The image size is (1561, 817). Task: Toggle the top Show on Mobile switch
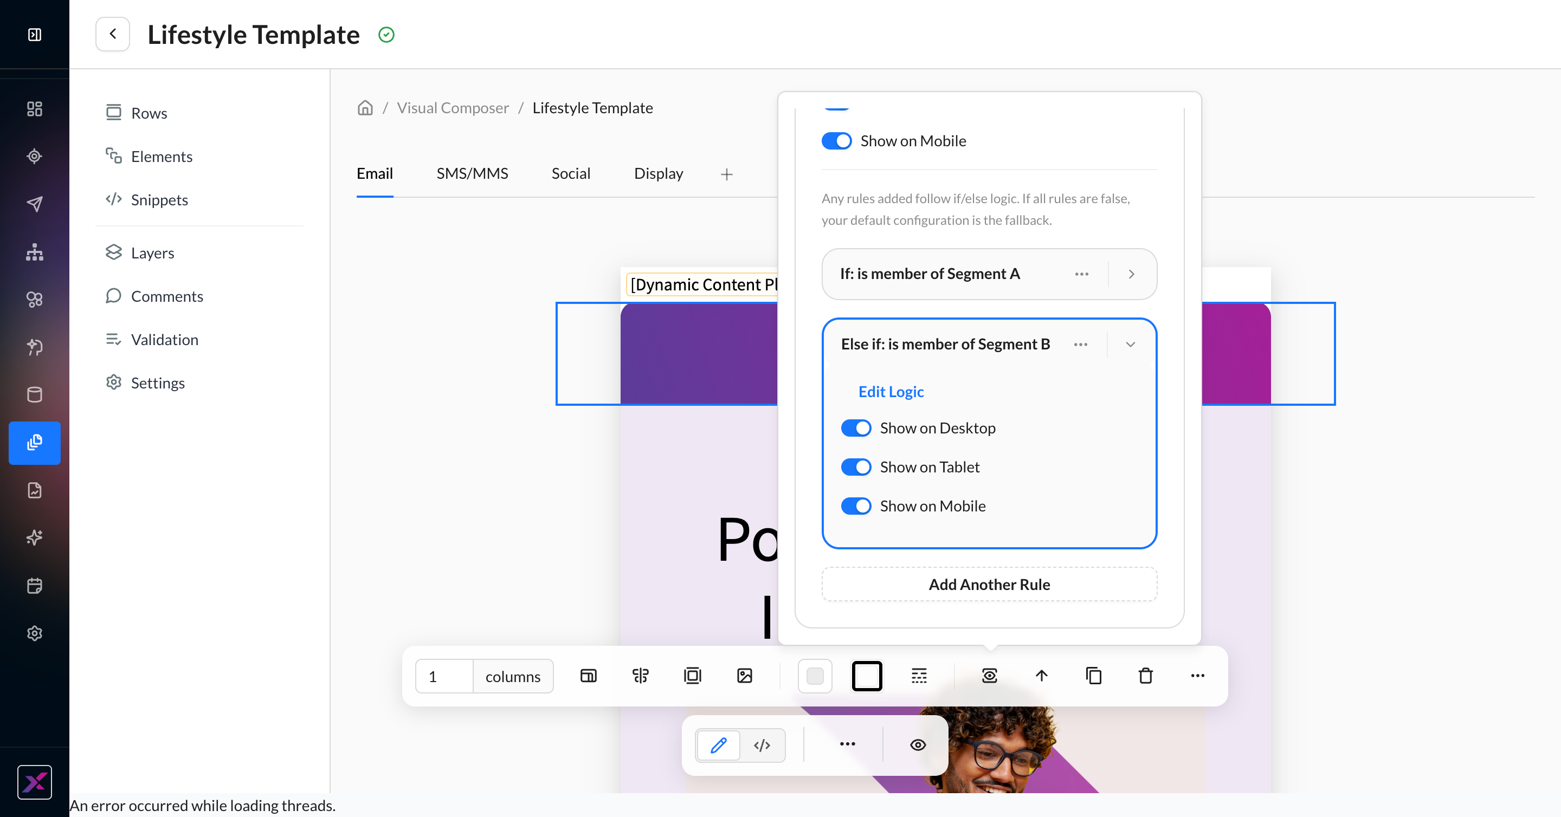[837, 141]
